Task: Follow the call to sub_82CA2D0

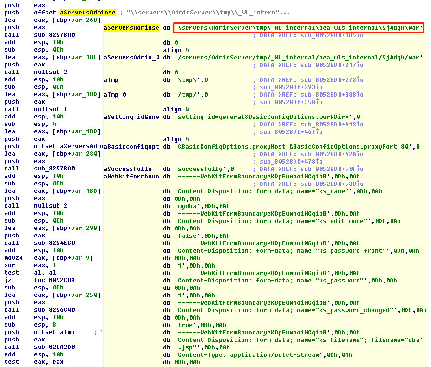Action: 54,347
